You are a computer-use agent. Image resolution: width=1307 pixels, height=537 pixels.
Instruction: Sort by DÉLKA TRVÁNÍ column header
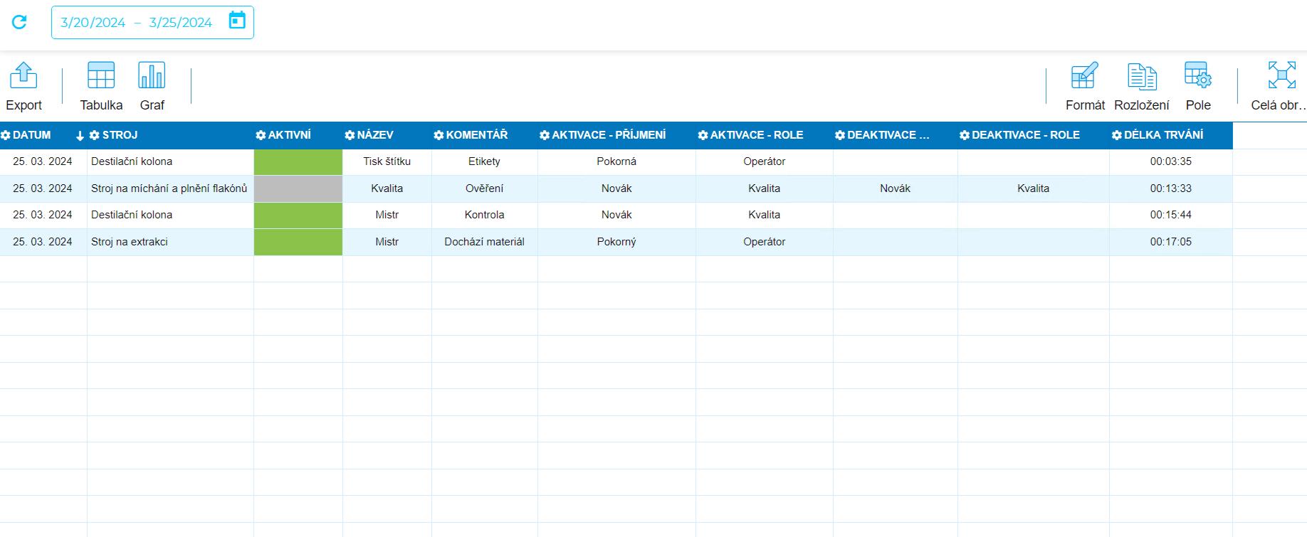coord(1164,135)
